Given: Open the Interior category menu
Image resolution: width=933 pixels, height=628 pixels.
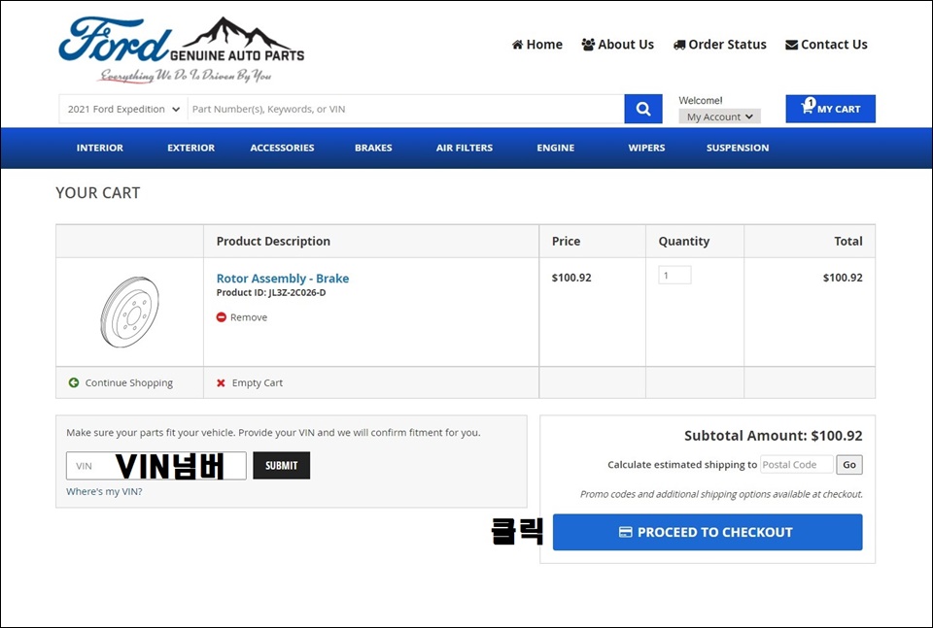Looking at the screenshot, I should click(x=100, y=148).
